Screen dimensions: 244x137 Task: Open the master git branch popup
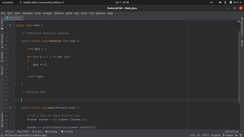coord(228,135)
